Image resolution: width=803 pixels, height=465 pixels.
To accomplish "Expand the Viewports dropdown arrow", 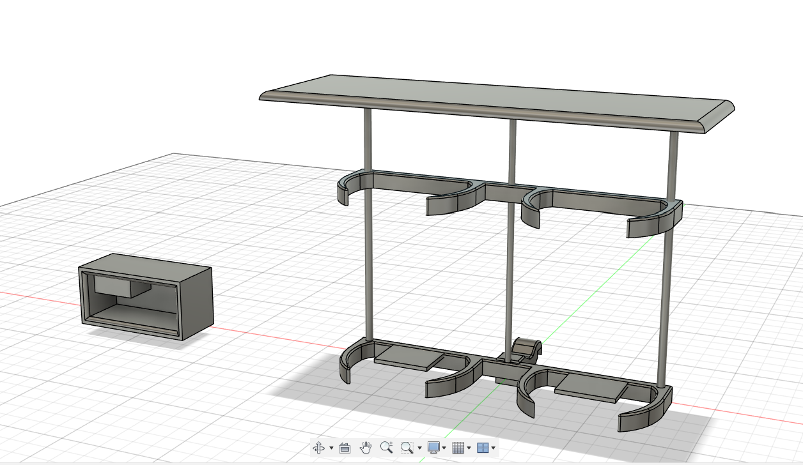I will pyautogui.click(x=494, y=448).
